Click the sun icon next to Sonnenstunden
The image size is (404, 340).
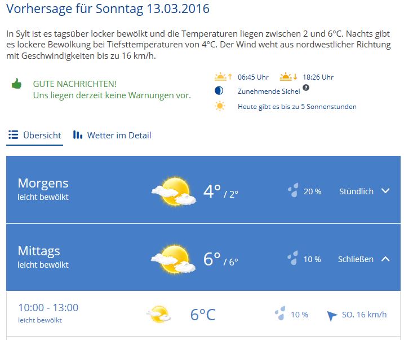[x=220, y=106]
